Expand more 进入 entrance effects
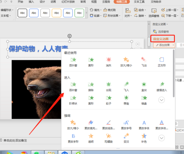 pos(162,100)
